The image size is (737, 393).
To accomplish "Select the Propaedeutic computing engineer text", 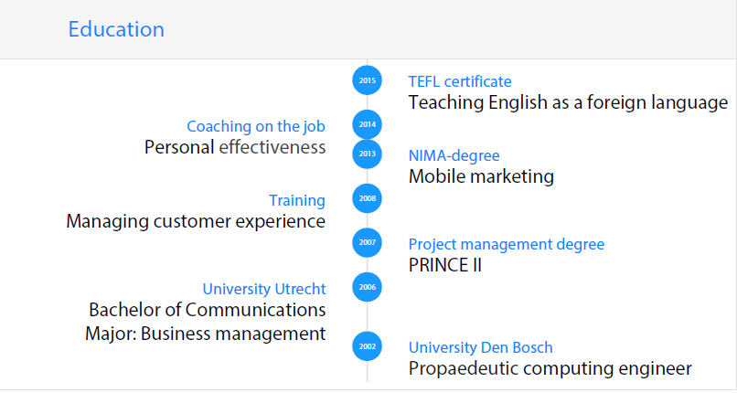I will point(550,369).
